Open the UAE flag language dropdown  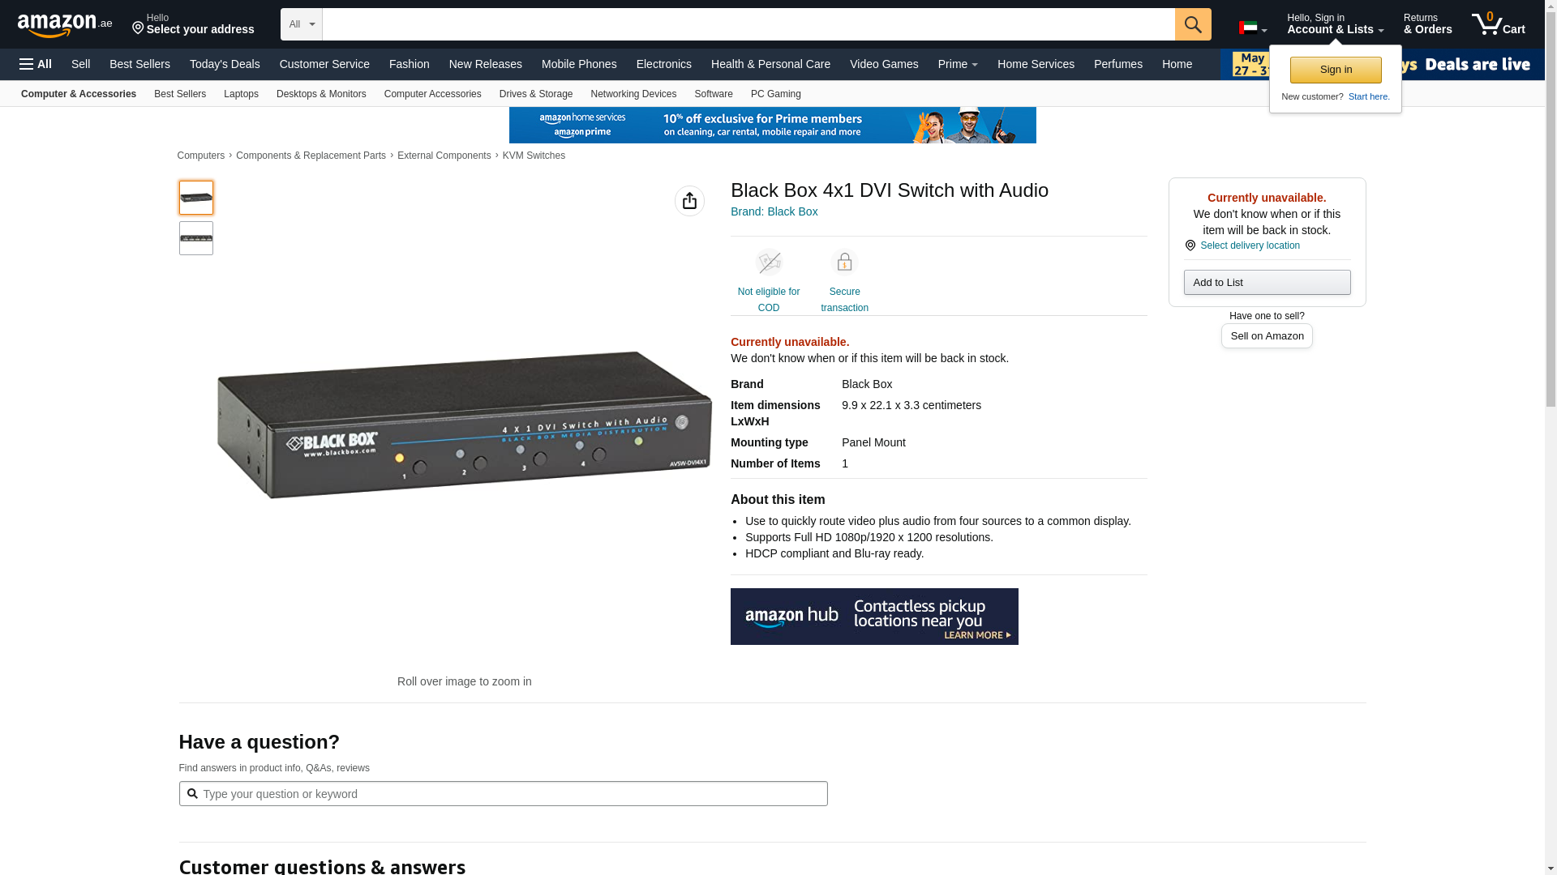[x=1252, y=28]
